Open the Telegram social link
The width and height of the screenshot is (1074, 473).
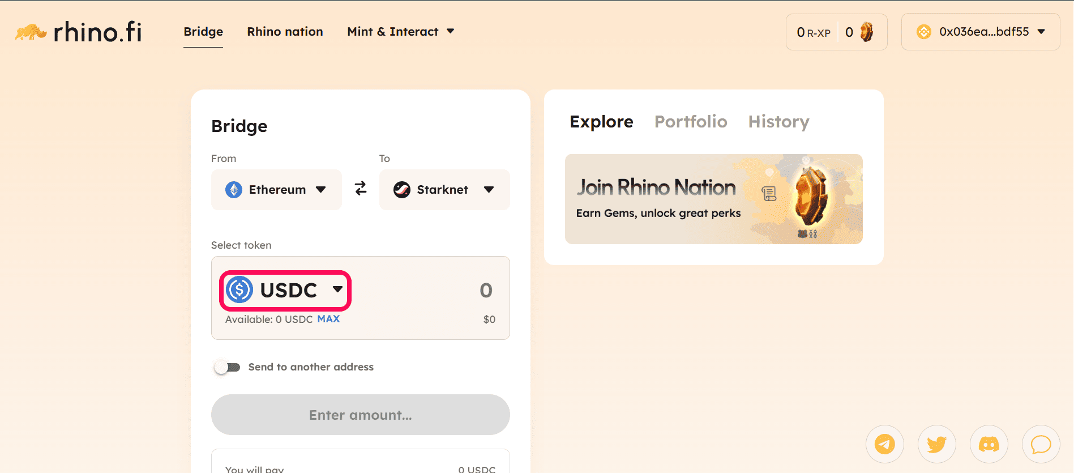coord(885,444)
